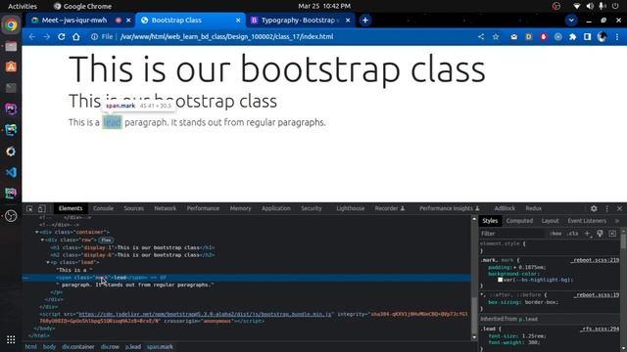Screen dimensions: 627x352
Task: Open the Lighthouse tab
Action: [x=351, y=208]
